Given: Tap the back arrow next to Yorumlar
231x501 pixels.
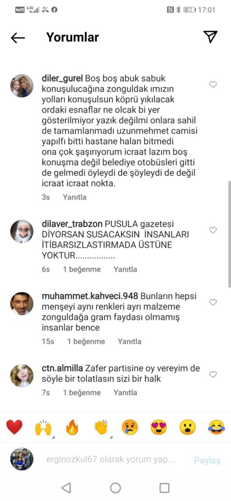Looking at the screenshot, I should coord(18,38).
